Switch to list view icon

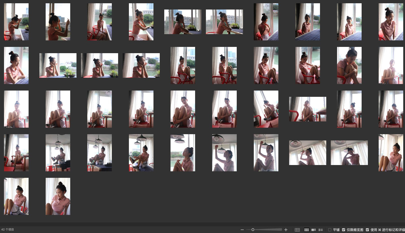click(320, 230)
